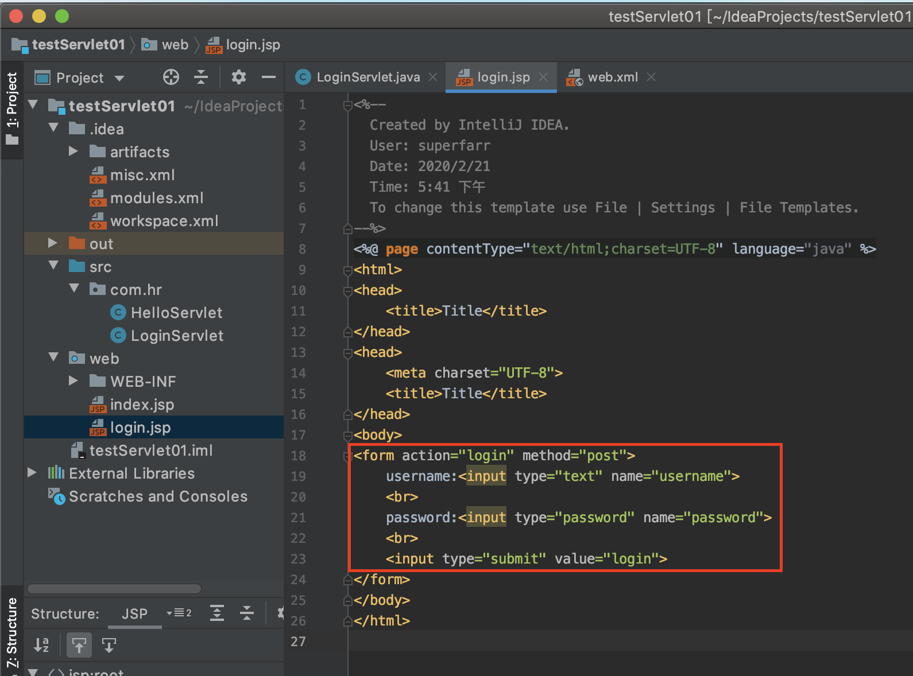Click the External Libraries icon

[56, 473]
